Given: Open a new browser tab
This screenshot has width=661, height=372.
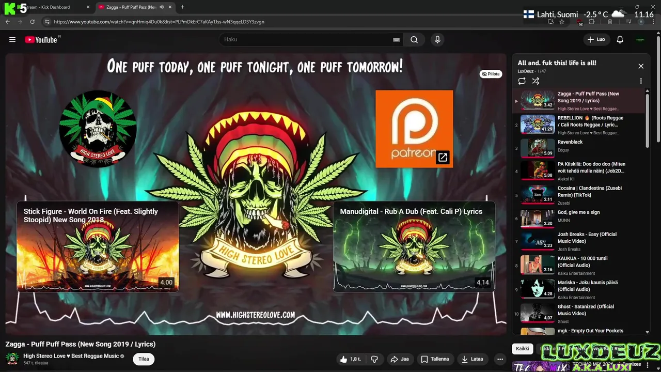Looking at the screenshot, I should (x=182, y=7).
